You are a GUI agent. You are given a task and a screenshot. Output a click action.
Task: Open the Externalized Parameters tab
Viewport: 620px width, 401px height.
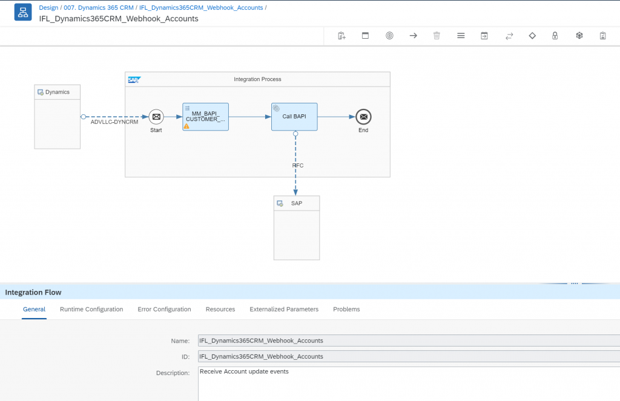284,309
